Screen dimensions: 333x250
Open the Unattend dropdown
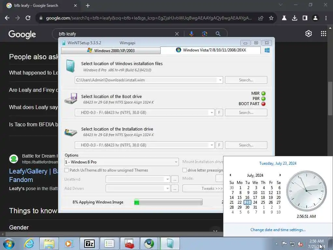pos(138,179)
